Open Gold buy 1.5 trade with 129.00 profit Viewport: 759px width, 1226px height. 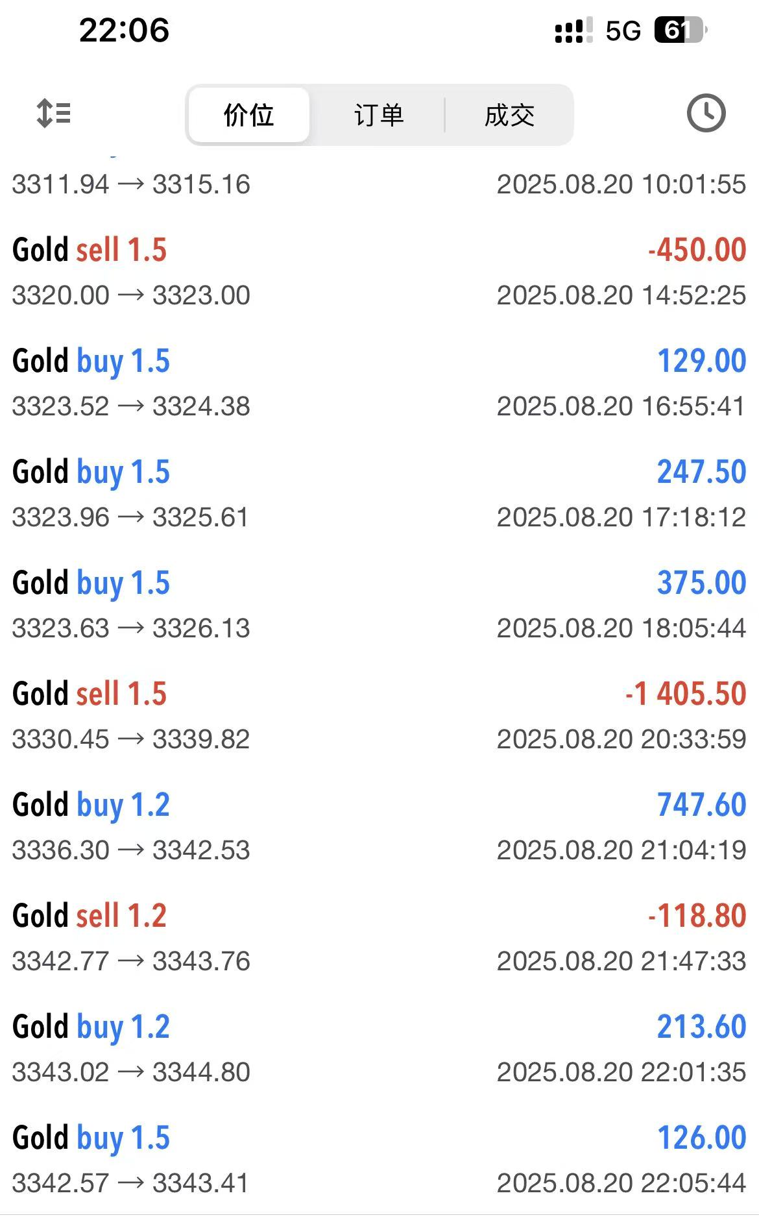tap(379, 383)
